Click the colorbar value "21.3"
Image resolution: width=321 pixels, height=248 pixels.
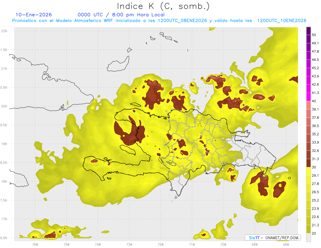(x=315, y=225)
